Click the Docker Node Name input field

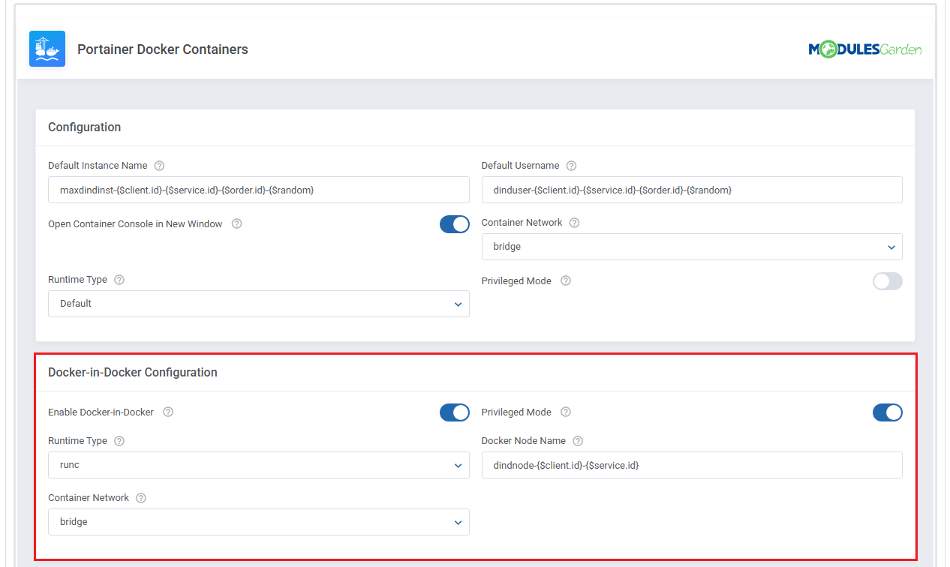coord(691,465)
